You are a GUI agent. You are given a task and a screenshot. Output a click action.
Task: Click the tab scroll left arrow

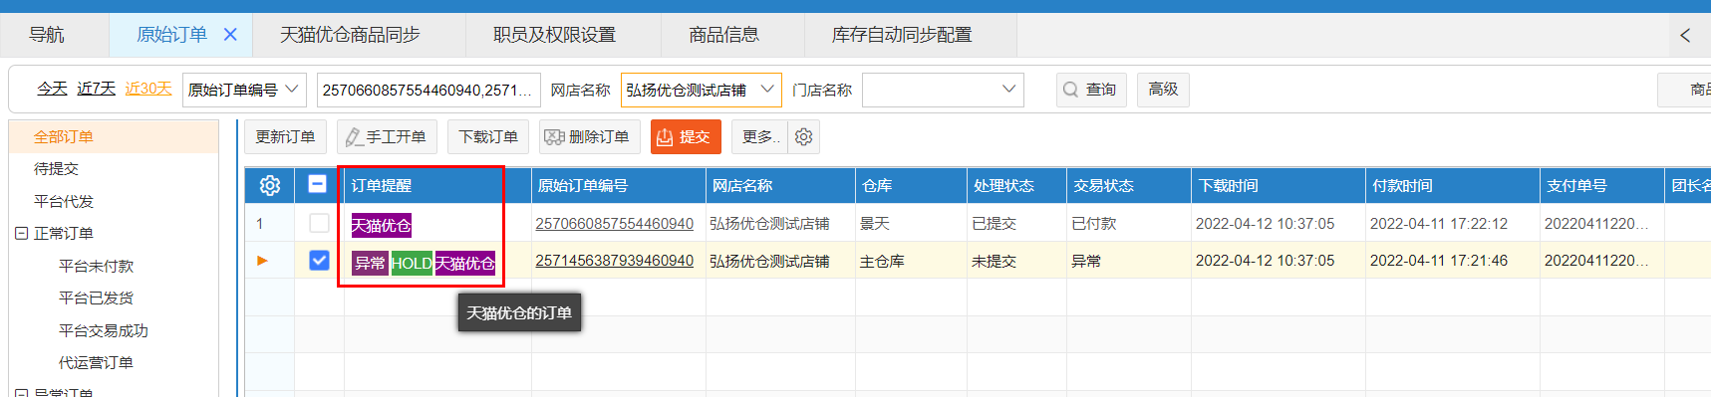(x=1685, y=35)
